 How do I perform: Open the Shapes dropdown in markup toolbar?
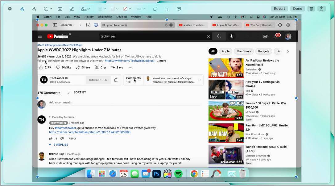tap(48, 9)
